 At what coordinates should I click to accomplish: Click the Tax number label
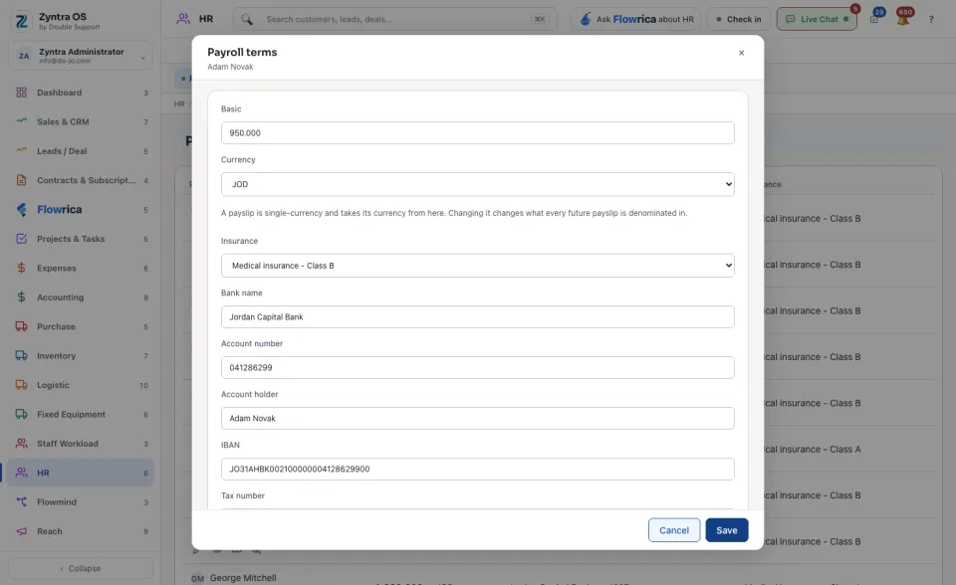point(243,496)
